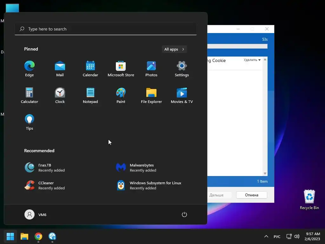325x244 pixels.
Task: Open the installer app on taskbar
Action: coord(52,236)
